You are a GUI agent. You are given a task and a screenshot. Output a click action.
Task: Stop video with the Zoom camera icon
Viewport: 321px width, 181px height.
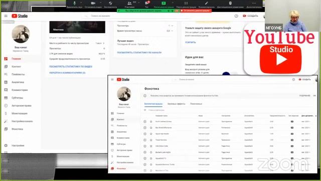93,3
